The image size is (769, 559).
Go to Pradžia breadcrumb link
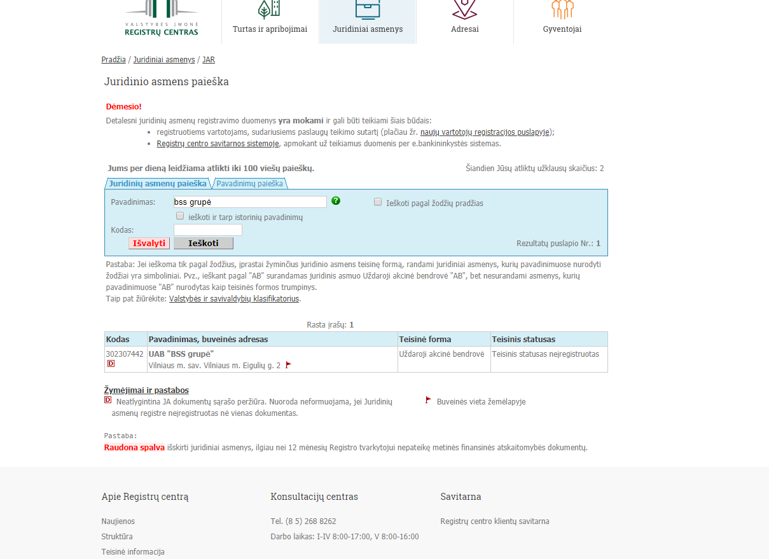(113, 60)
